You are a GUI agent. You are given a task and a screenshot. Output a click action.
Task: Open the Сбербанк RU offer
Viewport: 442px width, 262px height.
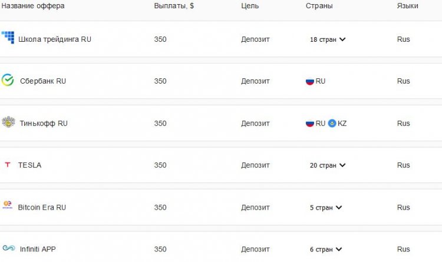click(43, 81)
